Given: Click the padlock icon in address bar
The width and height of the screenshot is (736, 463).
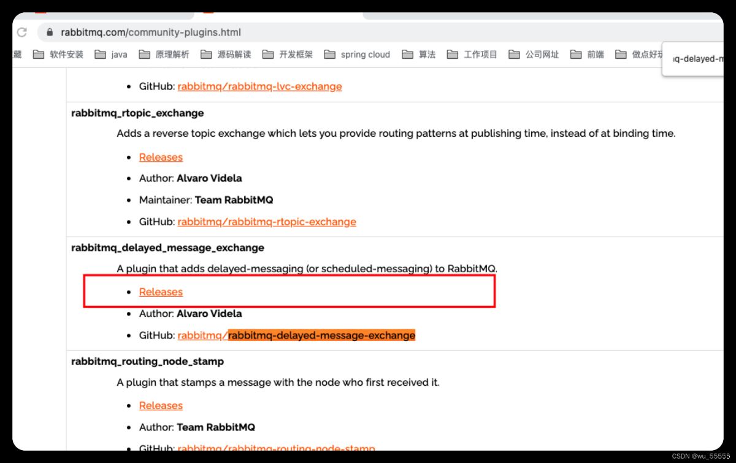Looking at the screenshot, I should [50, 33].
